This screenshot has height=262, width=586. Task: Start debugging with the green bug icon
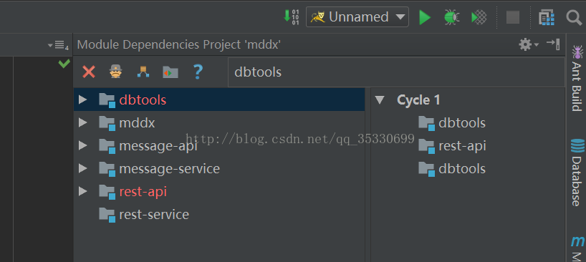(451, 17)
